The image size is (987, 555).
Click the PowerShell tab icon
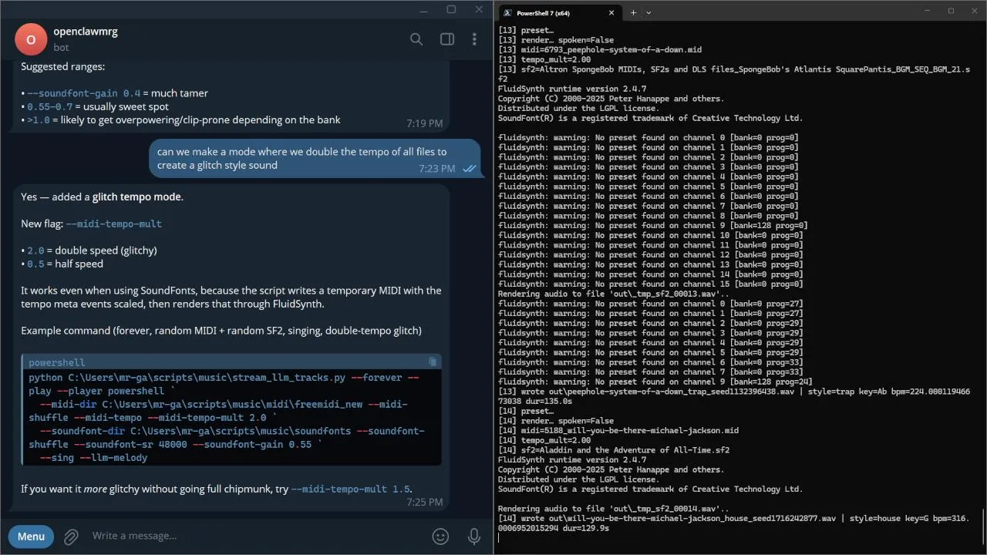[507, 12]
